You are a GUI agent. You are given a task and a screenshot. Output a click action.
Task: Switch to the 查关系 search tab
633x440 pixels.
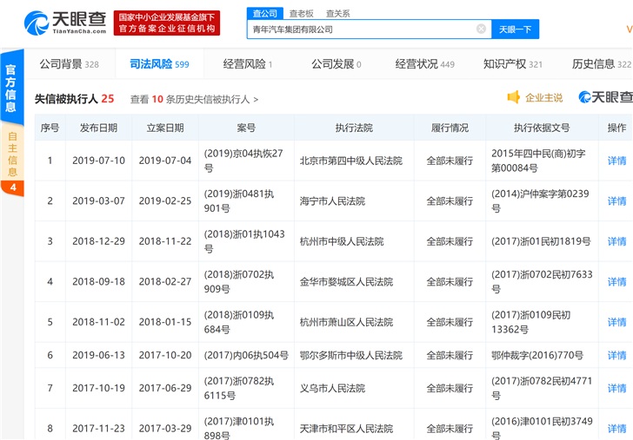point(337,13)
